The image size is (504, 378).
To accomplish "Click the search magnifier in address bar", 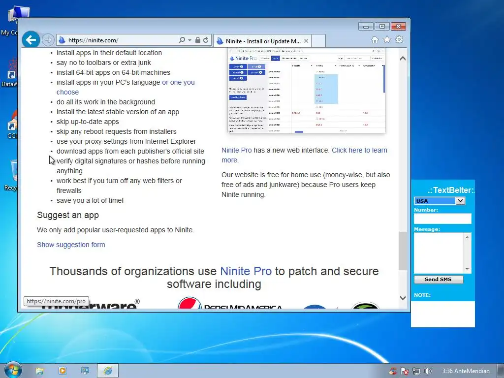I will 182,40.
